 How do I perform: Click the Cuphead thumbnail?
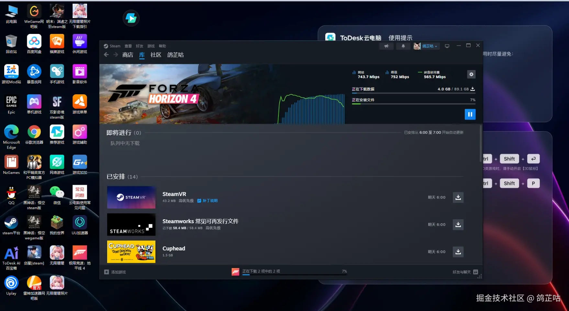[x=131, y=252]
